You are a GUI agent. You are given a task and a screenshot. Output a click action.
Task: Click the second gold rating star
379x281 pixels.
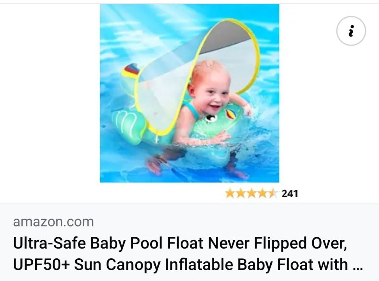click(x=240, y=194)
